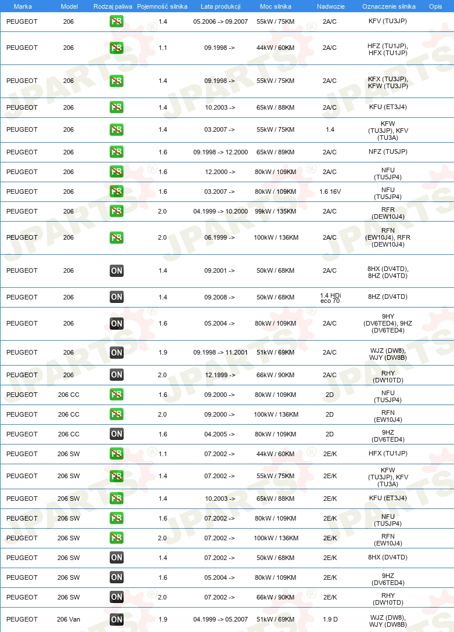Viewport: 454px width, 632px height.
Task: Click the date cell 04.2005 ->
Action: [x=219, y=434]
